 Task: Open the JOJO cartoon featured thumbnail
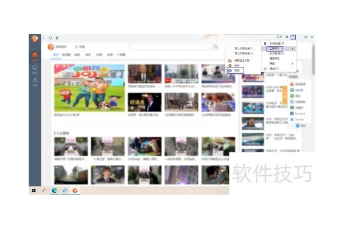pyautogui.click(x=89, y=88)
